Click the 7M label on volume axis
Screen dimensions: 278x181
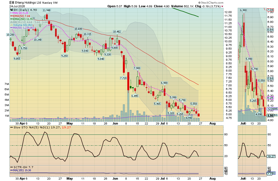7,84
